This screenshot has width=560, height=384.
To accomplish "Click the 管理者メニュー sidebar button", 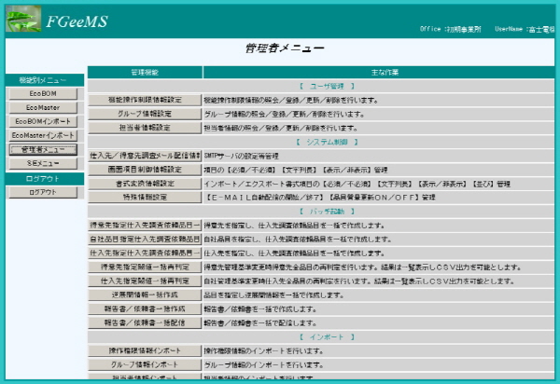I will click(x=42, y=149).
